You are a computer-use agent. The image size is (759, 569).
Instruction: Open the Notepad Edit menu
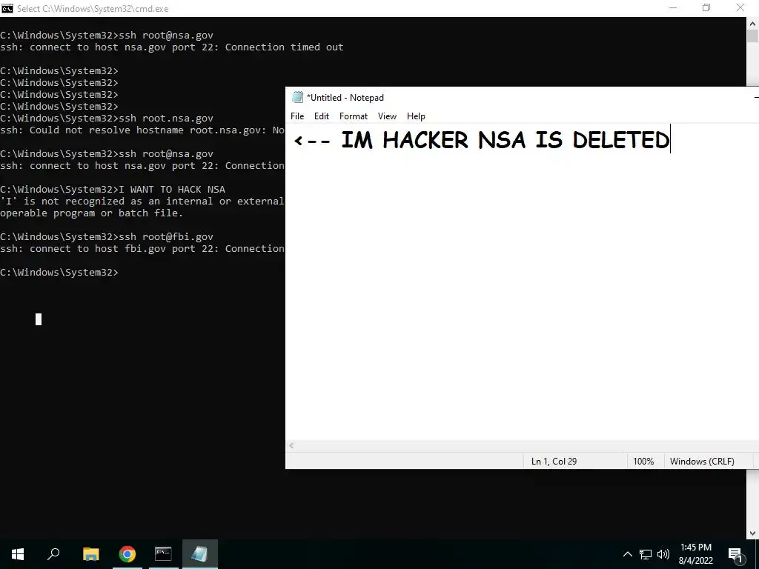pyautogui.click(x=322, y=116)
